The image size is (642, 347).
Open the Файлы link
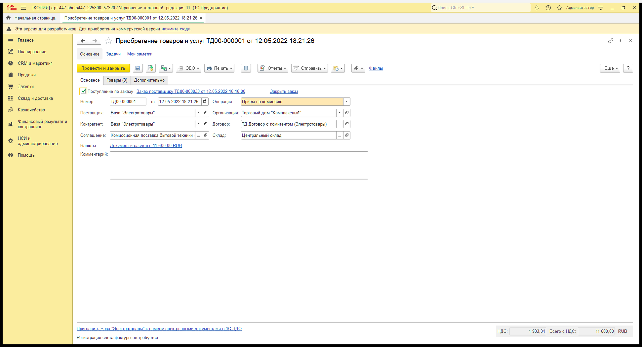376,68
